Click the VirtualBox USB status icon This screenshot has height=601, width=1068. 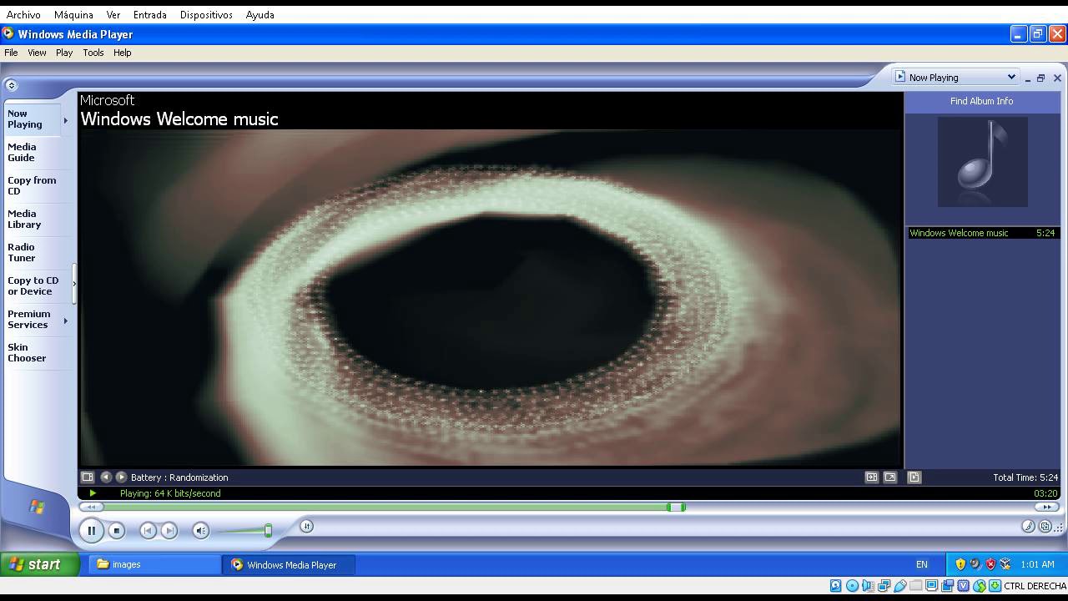point(900,586)
